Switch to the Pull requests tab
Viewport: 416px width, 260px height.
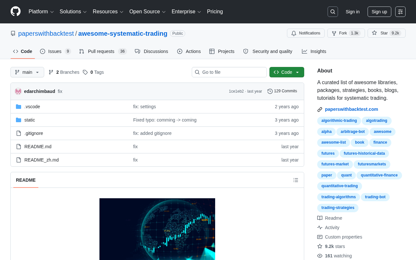(103, 51)
